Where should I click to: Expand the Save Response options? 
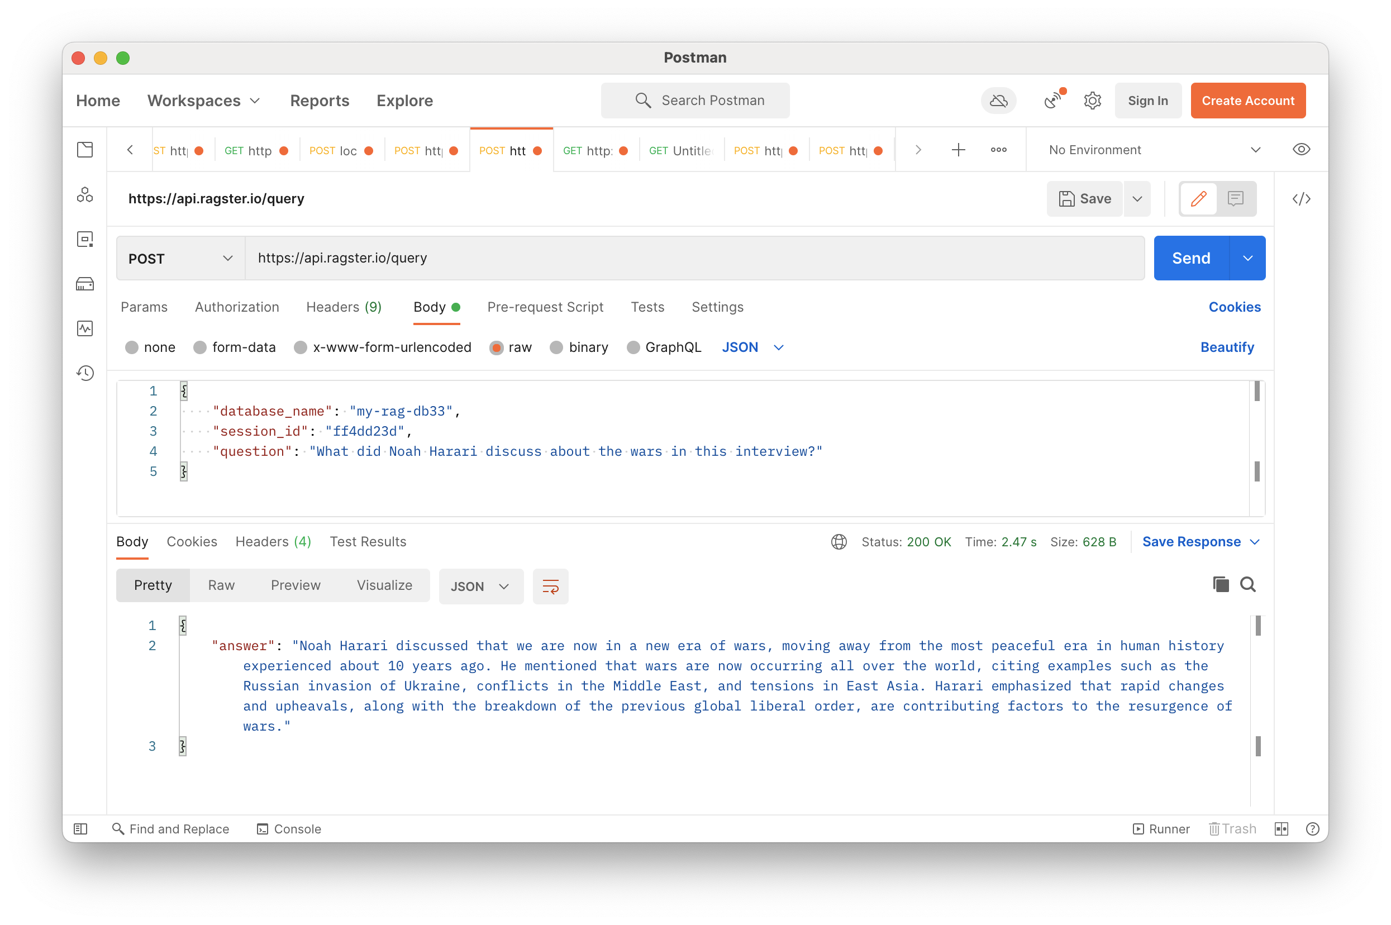(x=1255, y=542)
